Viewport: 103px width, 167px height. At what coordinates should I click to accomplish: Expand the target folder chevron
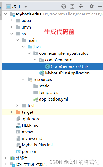pyautogui.click(x=11, y=112)
